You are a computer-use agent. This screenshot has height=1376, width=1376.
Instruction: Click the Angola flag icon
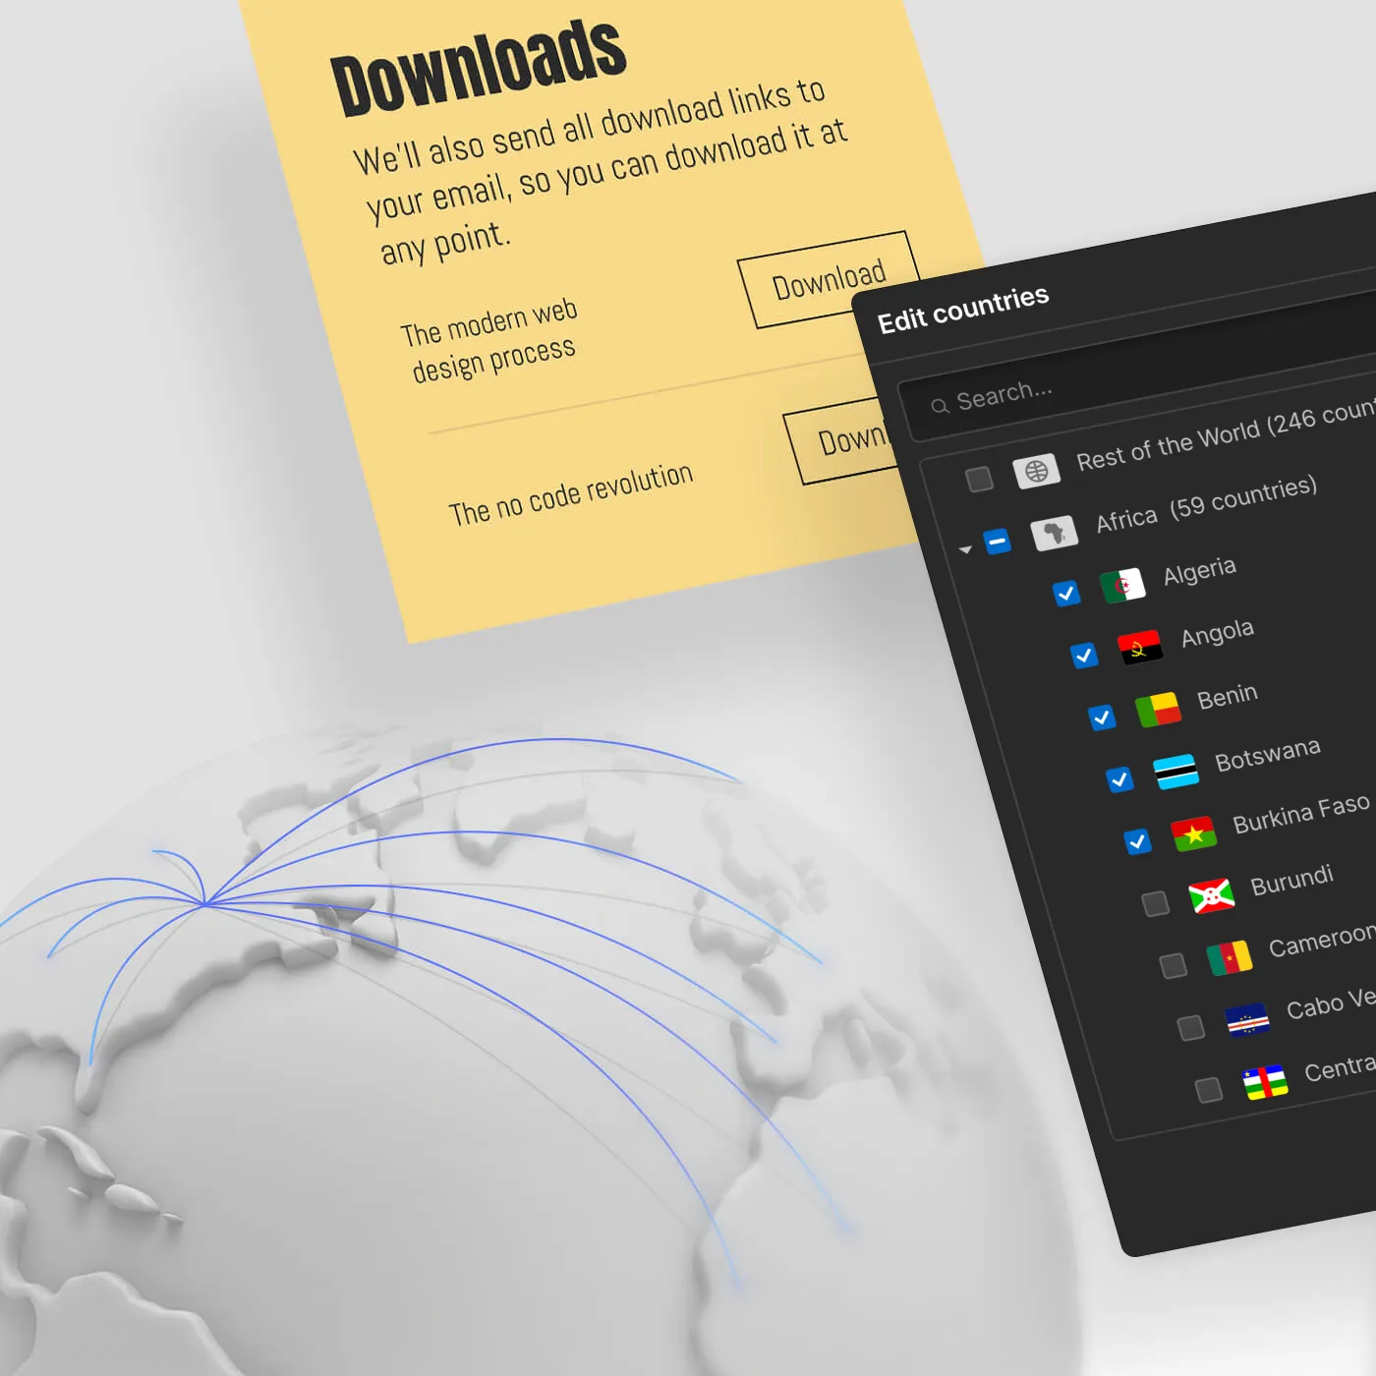[x=1140, y=647]
